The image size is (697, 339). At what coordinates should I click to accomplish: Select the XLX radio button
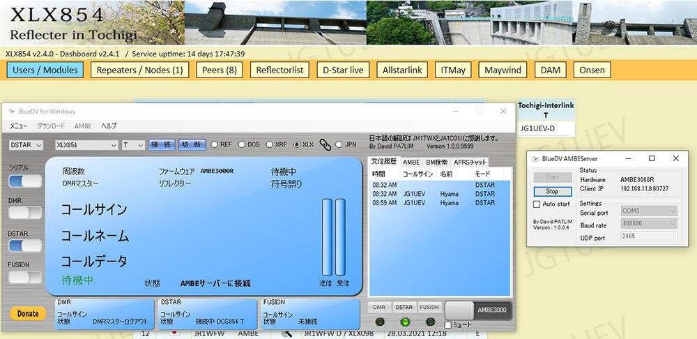click(296, 144)
